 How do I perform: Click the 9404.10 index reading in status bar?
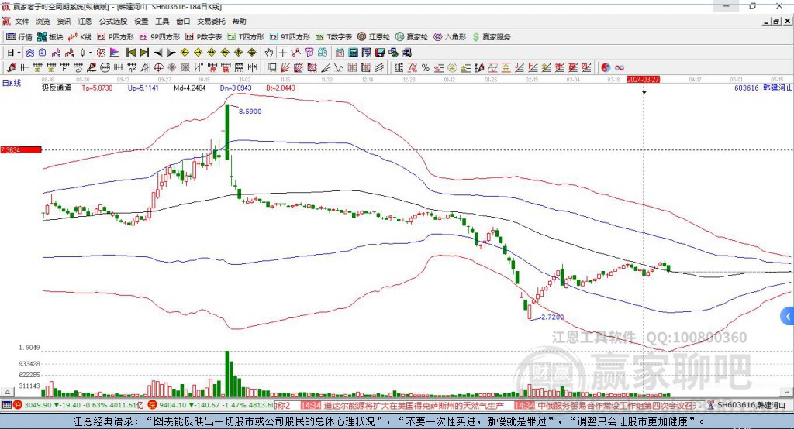point(173,405)
